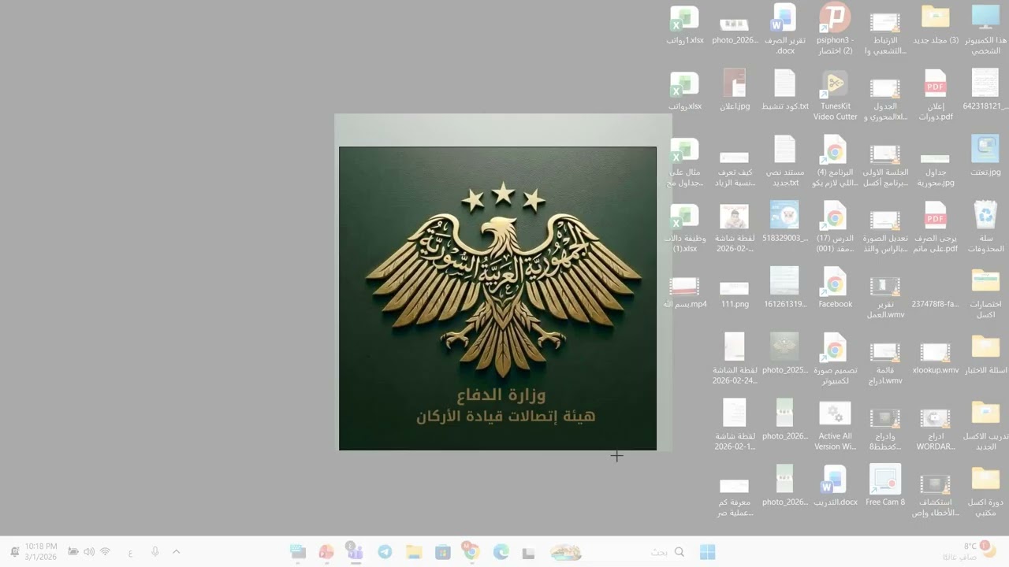Select the 237478f8-fa... file

(x=935, y=303)
